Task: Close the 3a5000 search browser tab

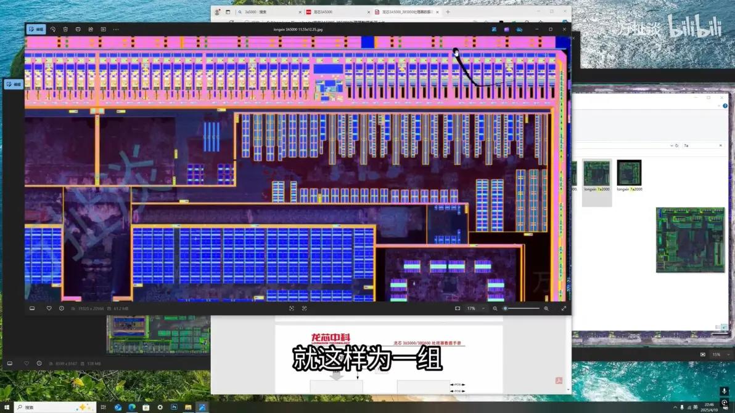Action: [x=300, y=12]
